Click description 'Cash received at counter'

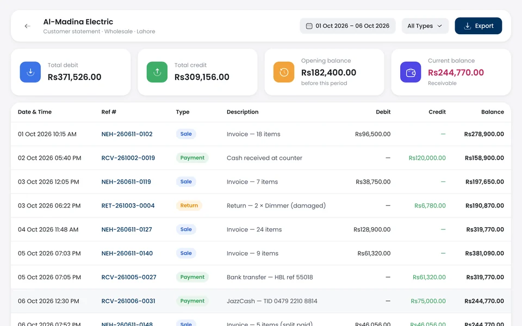pyautogui.click(x=264, y=158)
